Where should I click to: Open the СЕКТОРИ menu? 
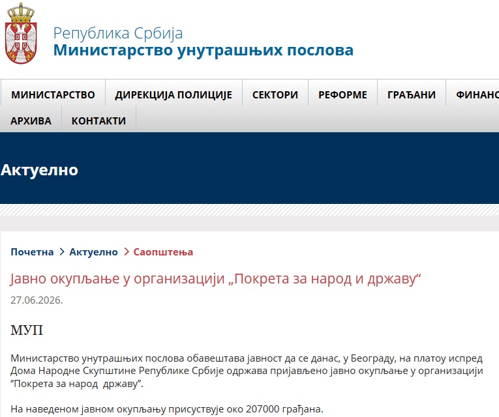click(275, 94)
